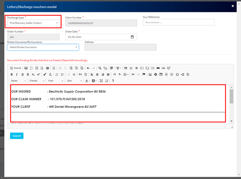Open Find tool with magnifier icon

click(x=100, y=68)
